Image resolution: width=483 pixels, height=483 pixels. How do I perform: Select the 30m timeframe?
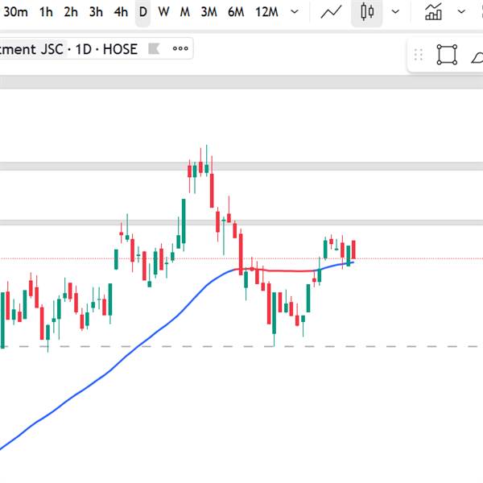pos(15,12)
